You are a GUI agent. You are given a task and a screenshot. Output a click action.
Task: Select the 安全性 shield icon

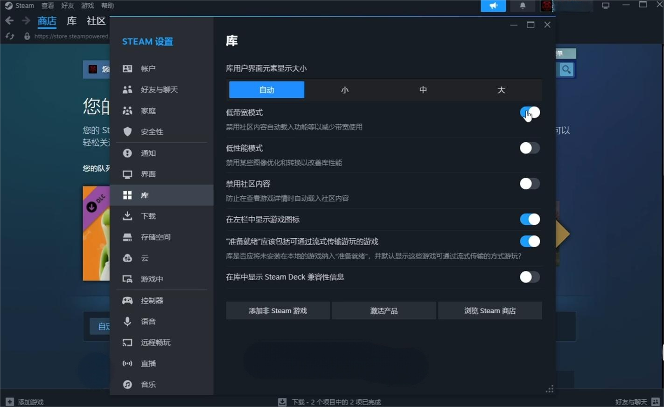[127, 132]
